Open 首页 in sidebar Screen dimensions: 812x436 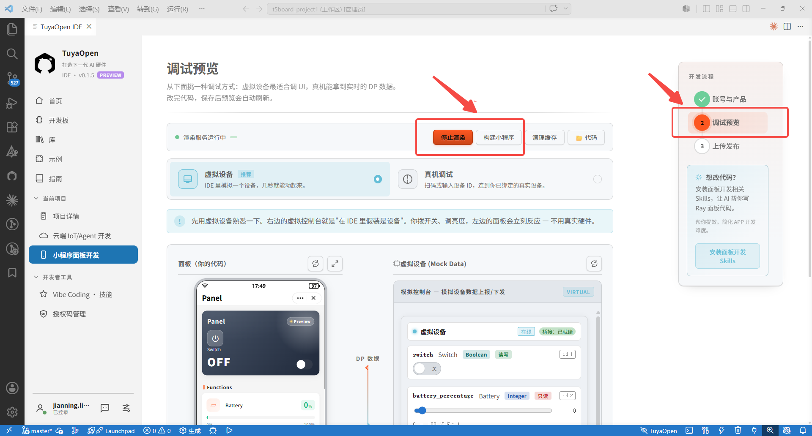point(83,101)
